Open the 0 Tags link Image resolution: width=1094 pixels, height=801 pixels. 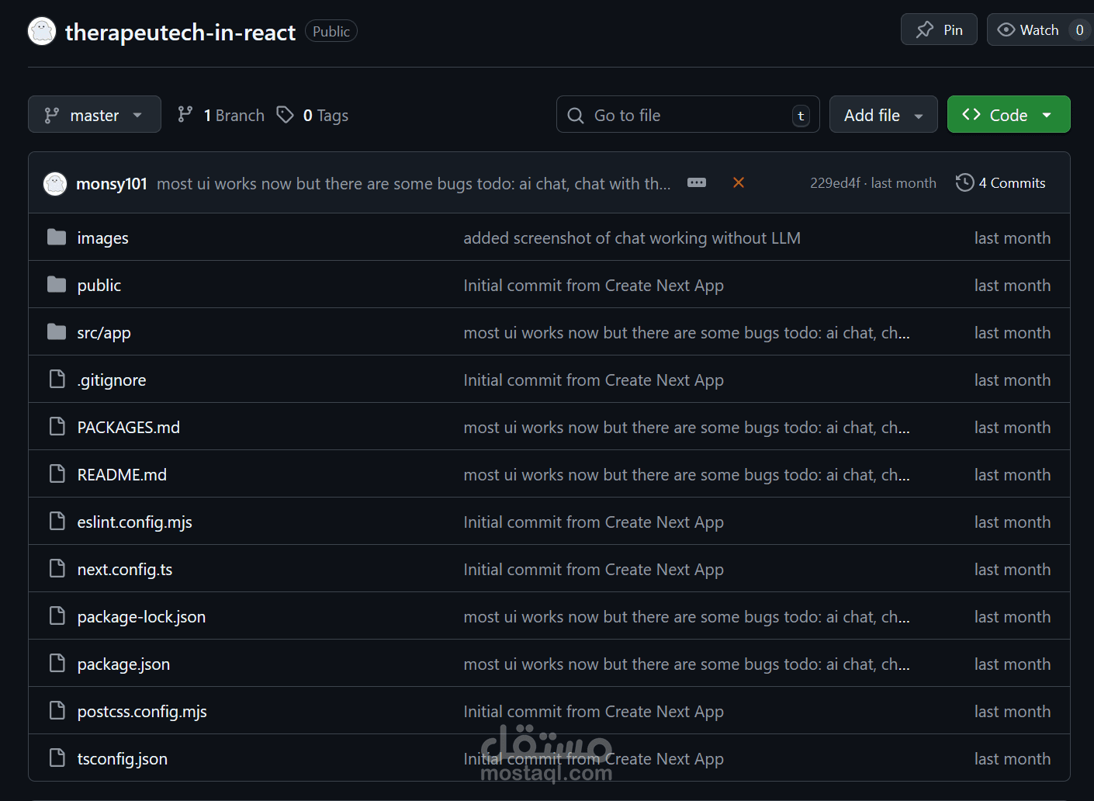(313, 115)
